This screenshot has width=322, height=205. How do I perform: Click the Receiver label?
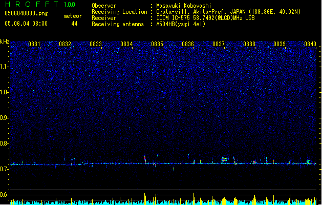[104, 18]
